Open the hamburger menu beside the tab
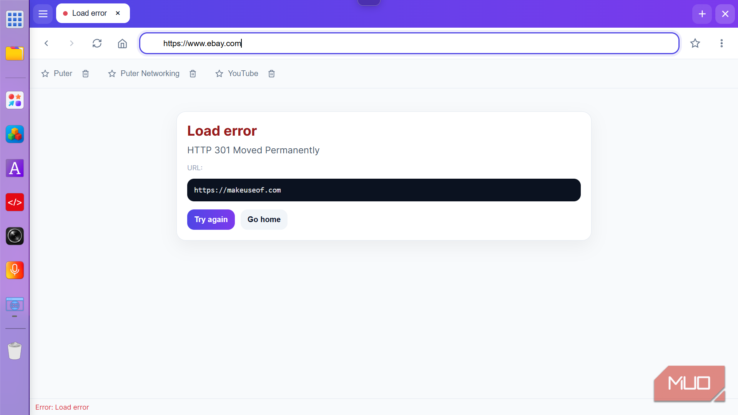Image resolution: width=738 pixels, height=415 pixels. 43,14
